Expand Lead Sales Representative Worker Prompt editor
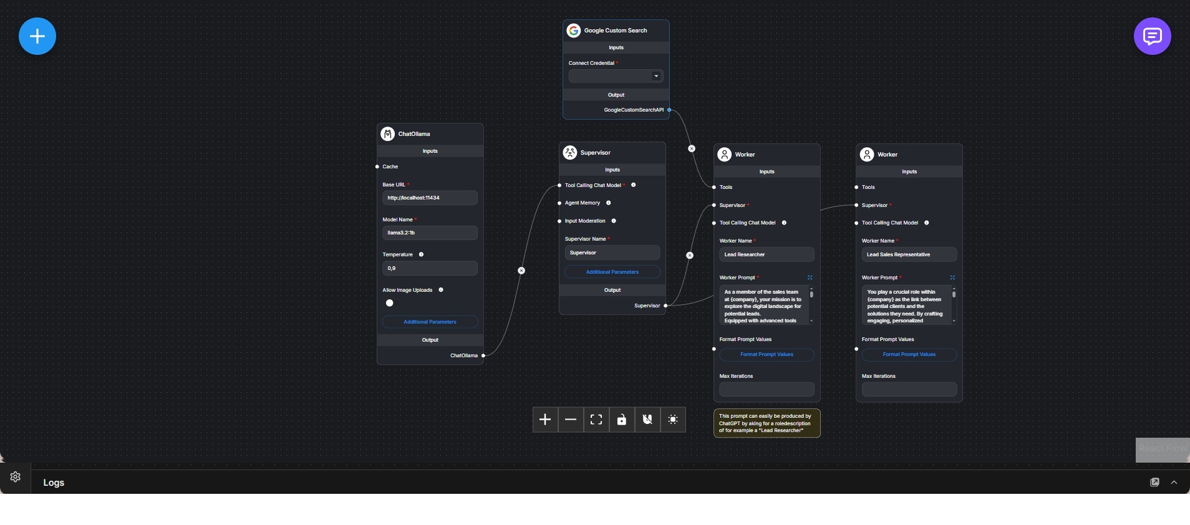The width and height of the screenshot is (1190, 525). (952, 277)
